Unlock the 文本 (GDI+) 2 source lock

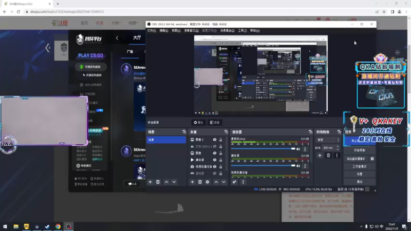(x=221, y=146)
